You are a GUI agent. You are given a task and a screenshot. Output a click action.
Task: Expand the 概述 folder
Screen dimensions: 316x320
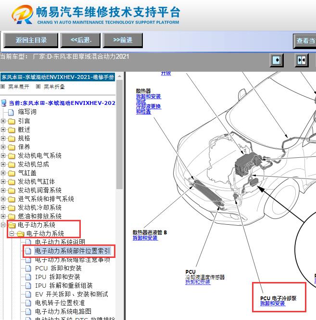point(3,129)
